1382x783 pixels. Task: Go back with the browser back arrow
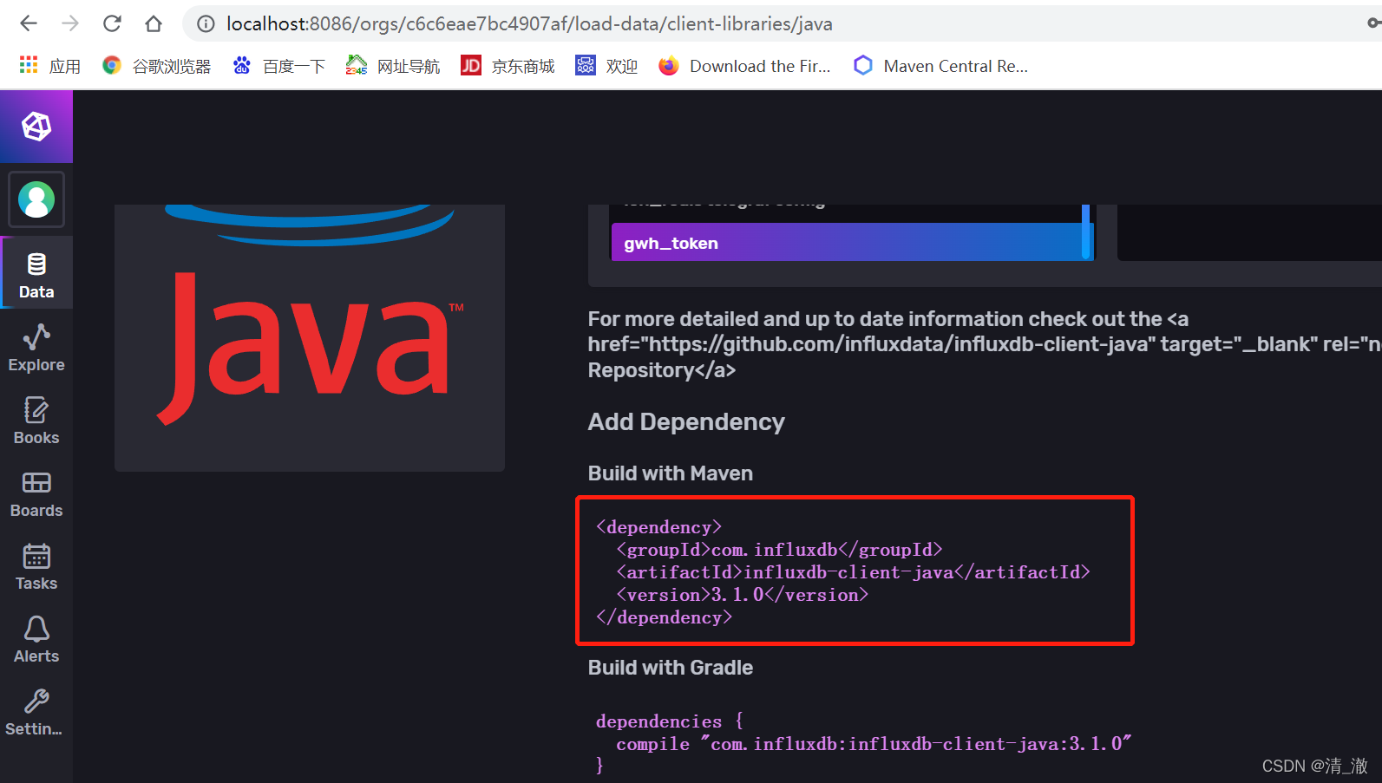click(29, 23)
